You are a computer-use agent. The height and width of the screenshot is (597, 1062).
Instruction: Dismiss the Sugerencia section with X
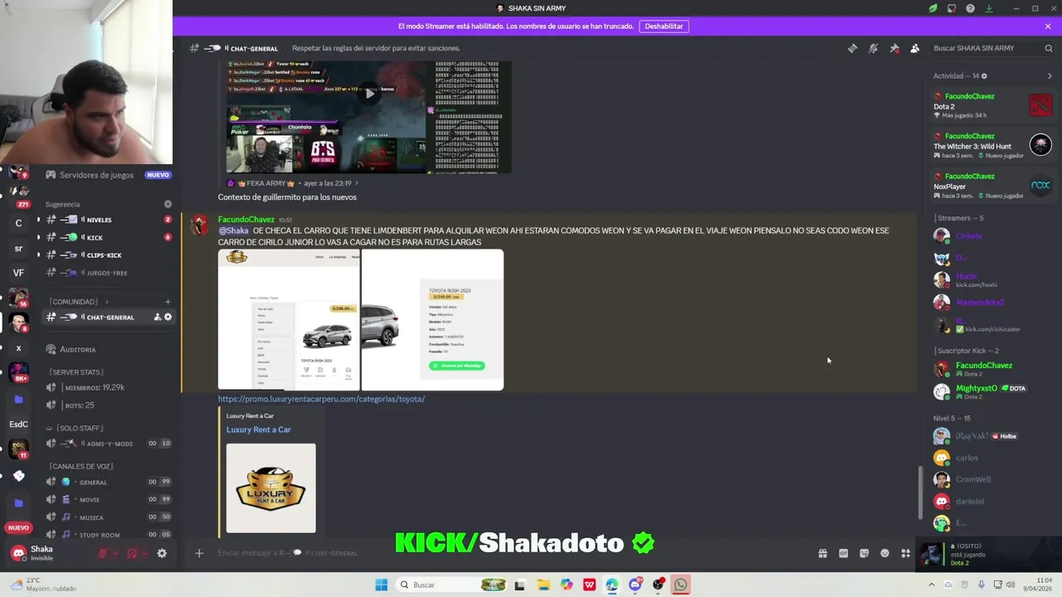pyautogui.click(x=168, y=204)
